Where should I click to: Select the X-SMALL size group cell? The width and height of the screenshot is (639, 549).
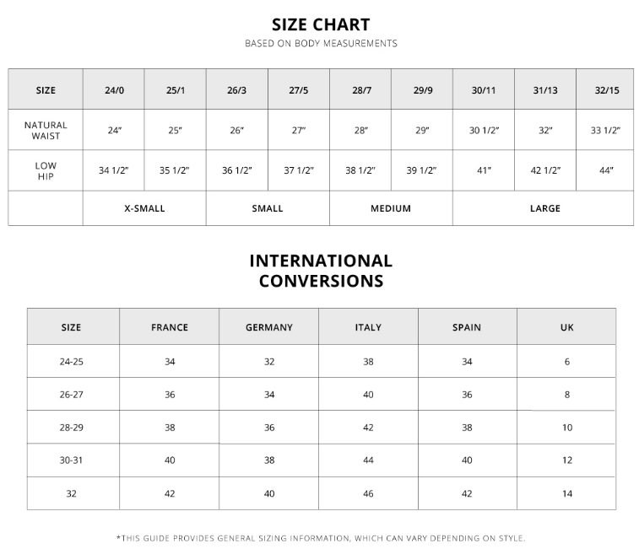click(144, 208)
